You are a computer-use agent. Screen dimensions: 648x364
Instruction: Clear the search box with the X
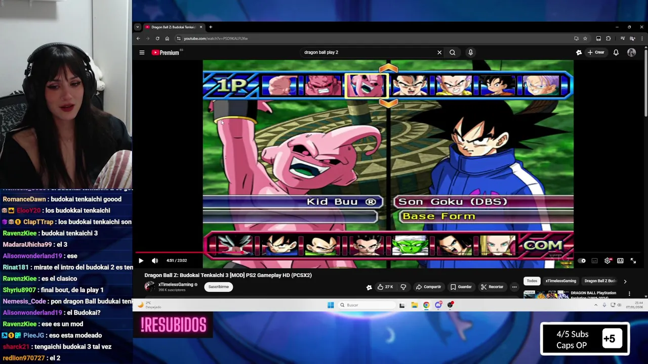point(439,53)
